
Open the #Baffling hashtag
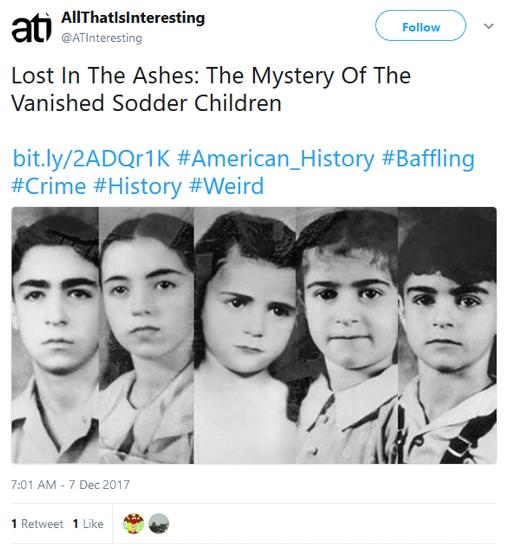pos(427,159)
